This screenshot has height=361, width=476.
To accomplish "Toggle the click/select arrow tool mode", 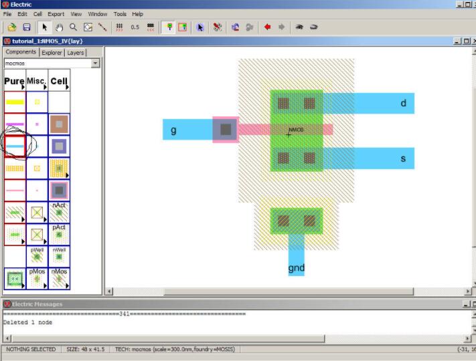I will click(45, 27).
